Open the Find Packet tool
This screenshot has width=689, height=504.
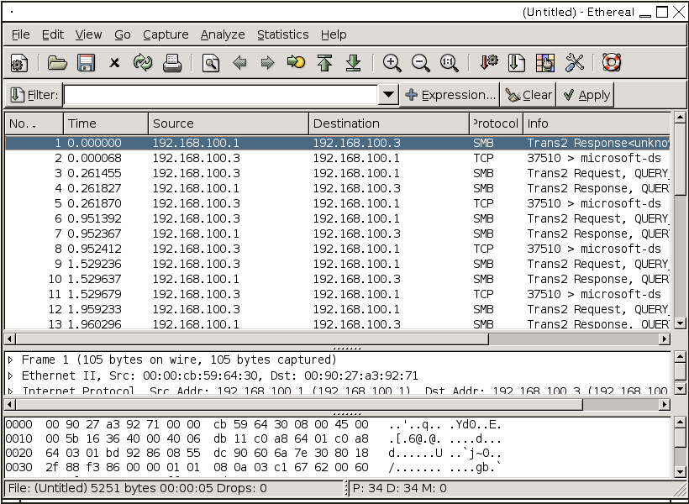point(211,63)
